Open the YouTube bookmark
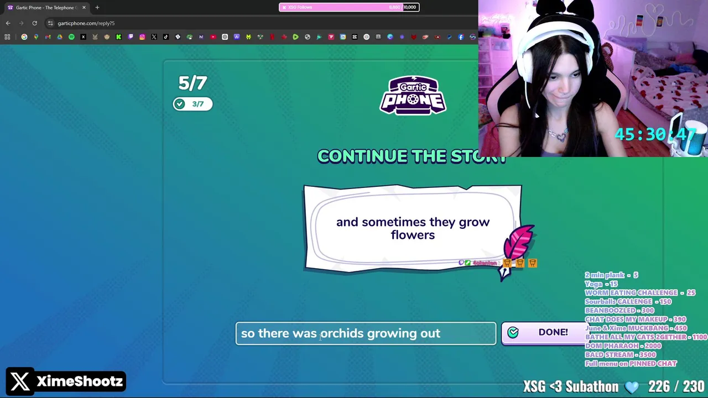Screen dimensions: 708x398 point(213,37)
